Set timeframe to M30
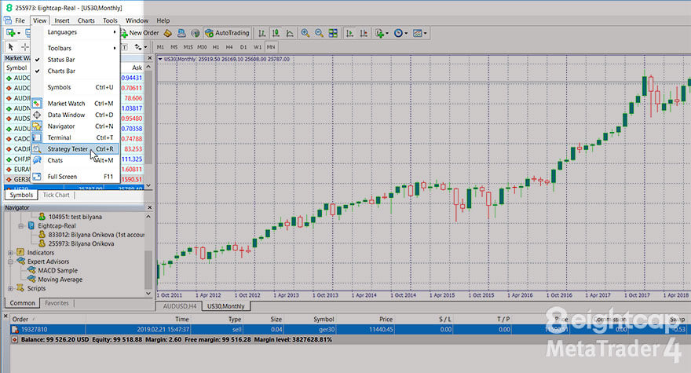 tap(203, 47)
